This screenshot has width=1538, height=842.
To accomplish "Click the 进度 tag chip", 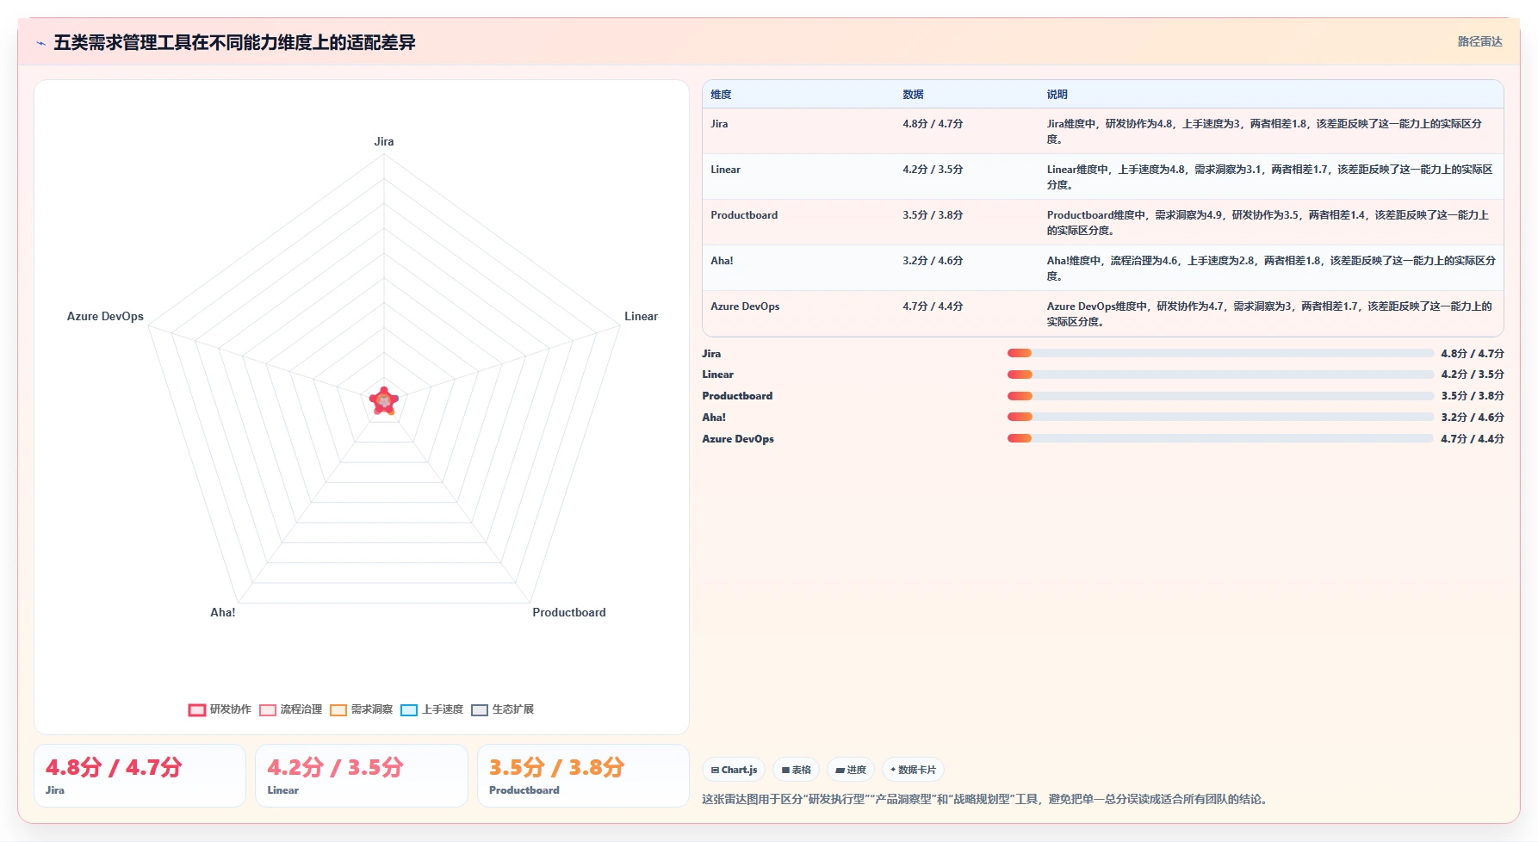I will tap(851, 770).
